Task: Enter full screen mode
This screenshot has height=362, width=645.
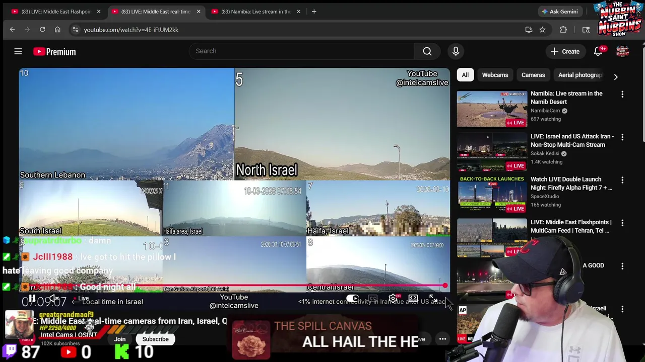Action: [433, 299]
